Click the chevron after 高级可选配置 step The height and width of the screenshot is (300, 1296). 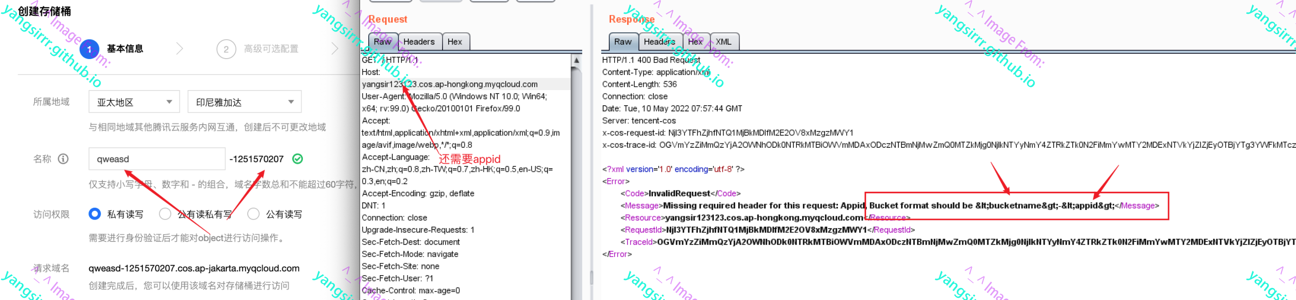click(x=335, y=49)
